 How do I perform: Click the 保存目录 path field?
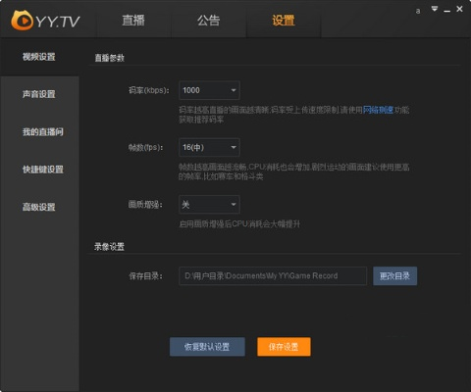[x=273, y=276]
